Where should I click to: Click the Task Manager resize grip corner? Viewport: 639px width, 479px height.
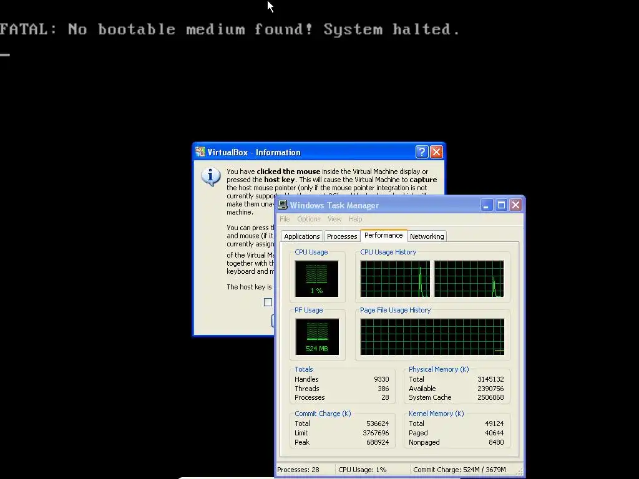pos(520,472)
